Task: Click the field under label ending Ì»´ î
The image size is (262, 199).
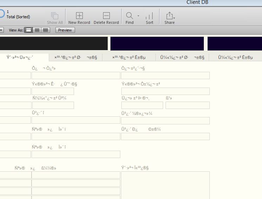Action: tap(76, 154)
